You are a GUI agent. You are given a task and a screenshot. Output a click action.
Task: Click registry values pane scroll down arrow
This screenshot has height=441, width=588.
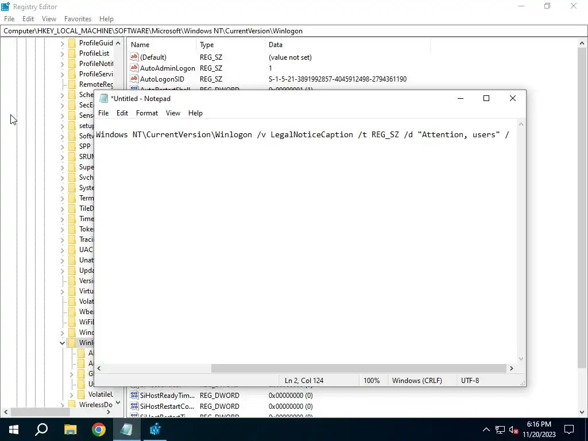[x=582, y=412]
